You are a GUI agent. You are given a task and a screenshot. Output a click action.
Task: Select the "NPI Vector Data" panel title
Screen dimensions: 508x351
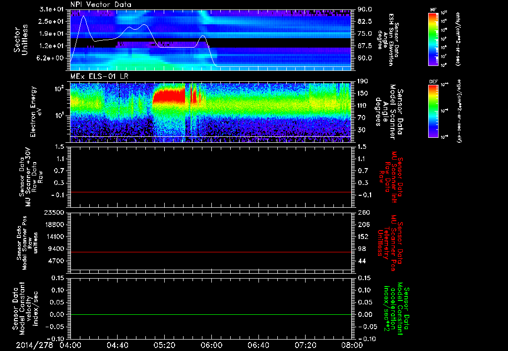coord(101,4)
